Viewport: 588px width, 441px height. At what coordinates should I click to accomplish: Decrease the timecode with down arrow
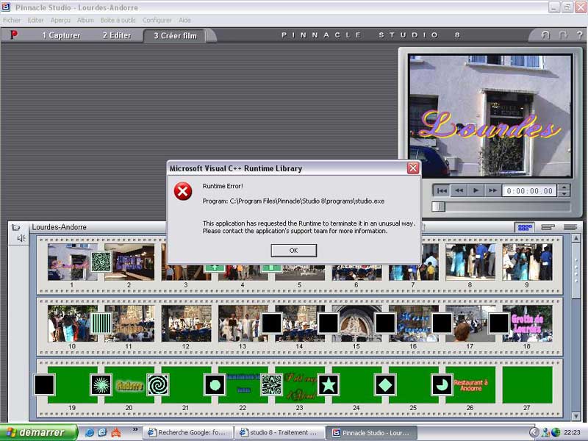(564, 194)
